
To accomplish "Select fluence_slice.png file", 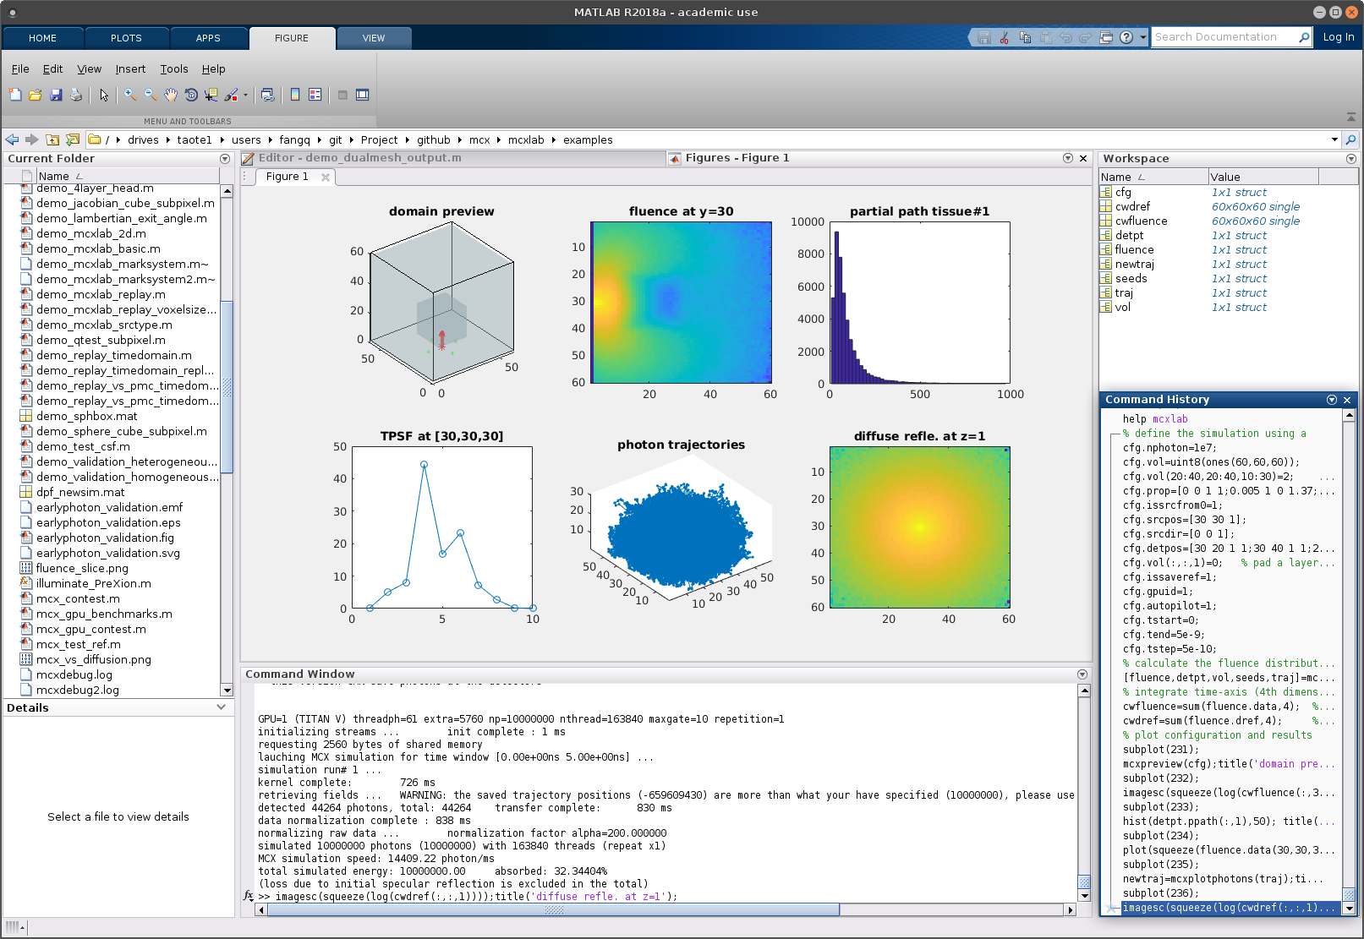I will pyautogui.click(x=82, y=569).
